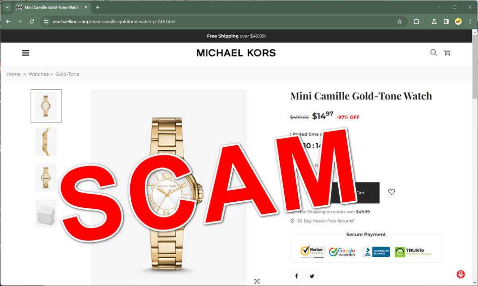Open the tab search dropdown arrow
Image resolution: width=478 pixels, height=286 pixels.
[7, 7]
